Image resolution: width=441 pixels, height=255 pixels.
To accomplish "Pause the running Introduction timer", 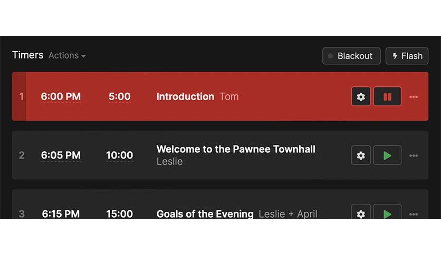I will coord(387,96).
